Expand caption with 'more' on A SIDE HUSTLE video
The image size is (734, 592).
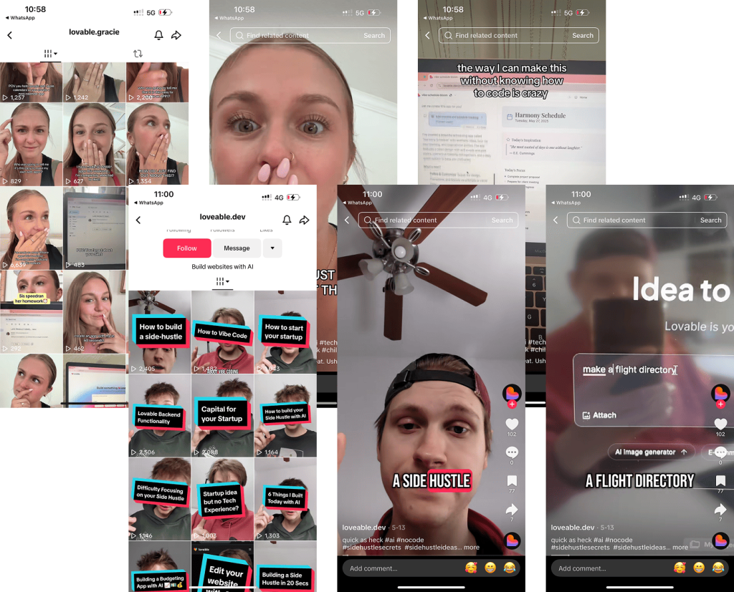pyautogui.click(x=472, y=548)
